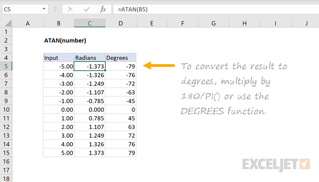Select row 4 header
The width and height of the screenshot is (319, 182).
pos(6,58)
